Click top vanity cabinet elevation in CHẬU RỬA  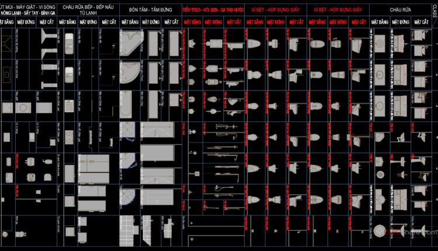(x=401, y=43)
